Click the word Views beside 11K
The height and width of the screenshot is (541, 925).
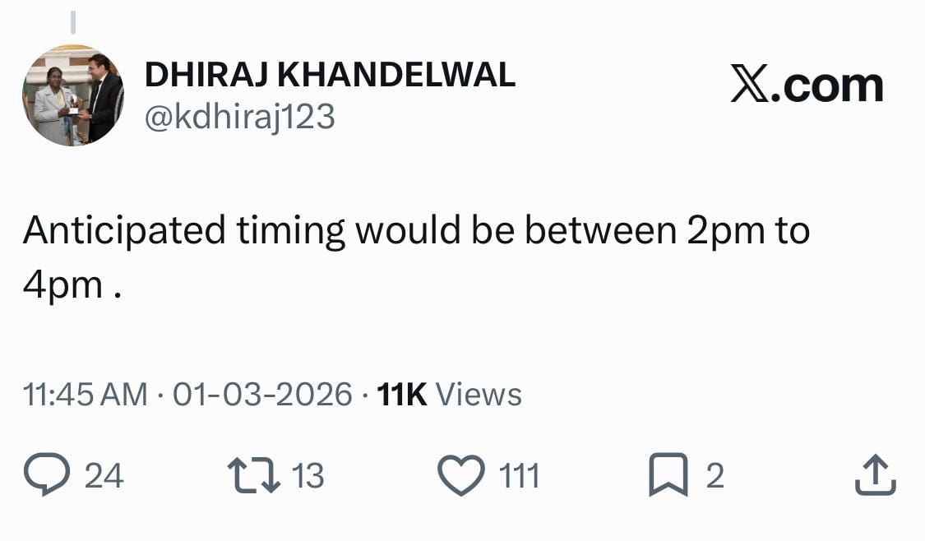coord(479,395)
